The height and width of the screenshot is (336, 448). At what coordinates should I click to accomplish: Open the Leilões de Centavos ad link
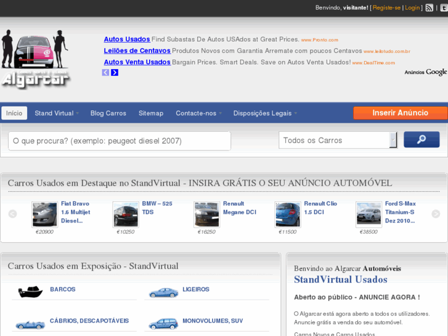click(x=137, y=51)
